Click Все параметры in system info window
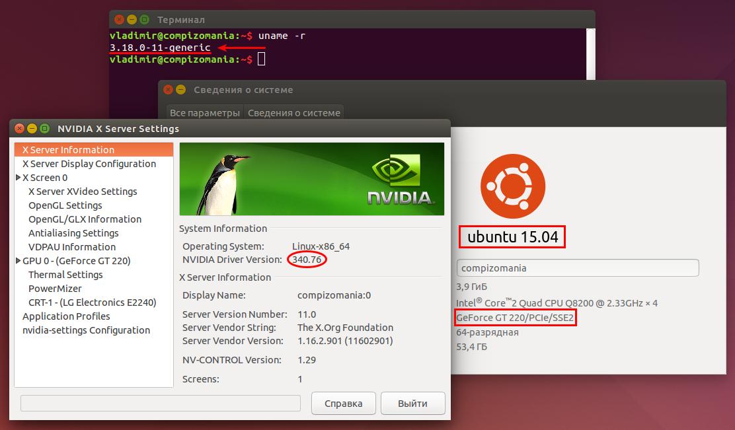 click(205, 113)
